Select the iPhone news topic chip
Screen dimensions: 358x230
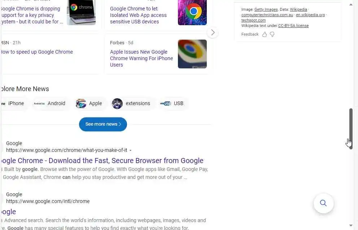click(14, 103)
